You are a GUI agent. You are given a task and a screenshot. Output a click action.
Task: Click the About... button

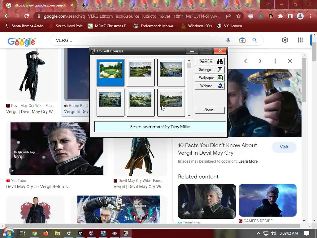click(210, 110)
